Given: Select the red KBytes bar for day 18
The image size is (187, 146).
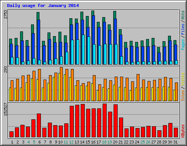Looking at the screenshot, I should point(105,120).
